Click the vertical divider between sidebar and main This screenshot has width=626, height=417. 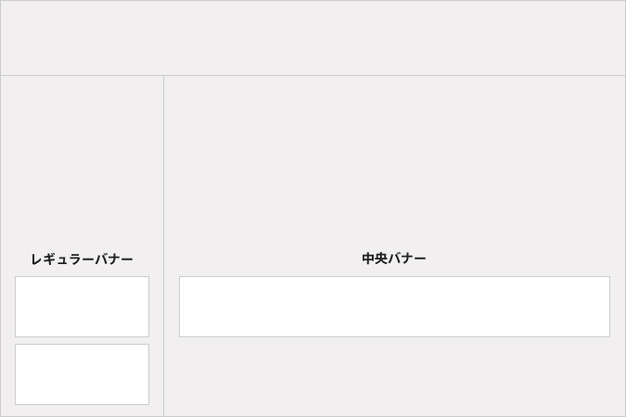tap(163, 246)
